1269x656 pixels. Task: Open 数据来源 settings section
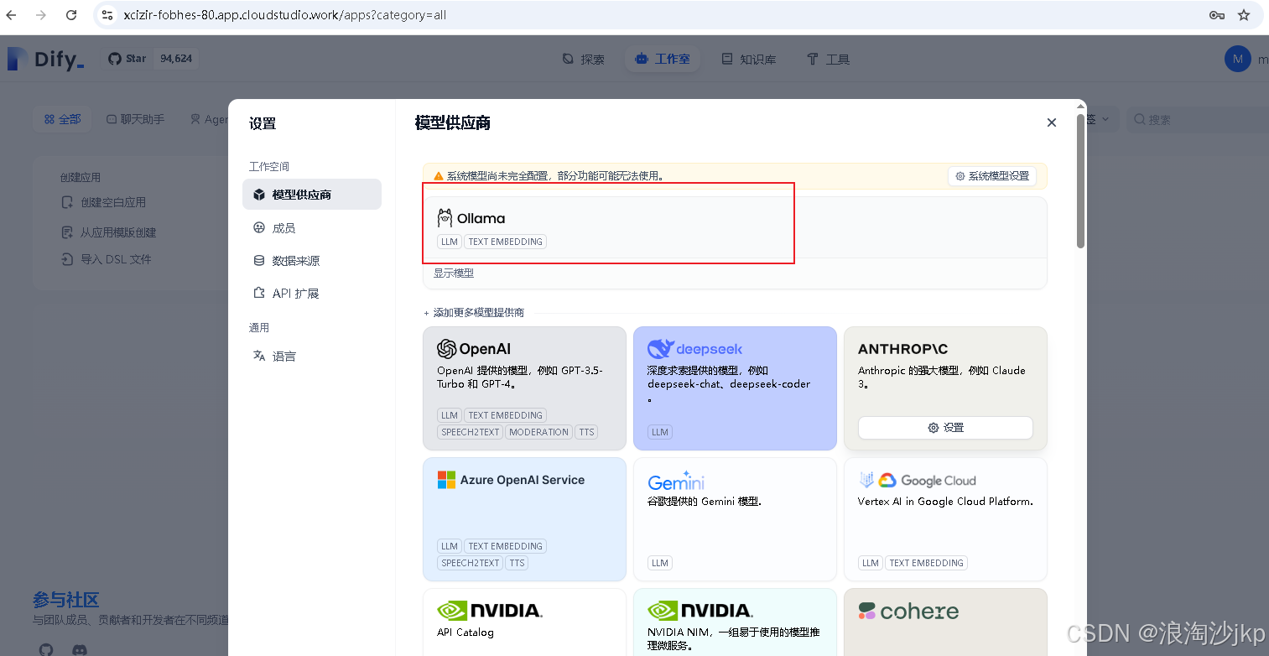pyautogui.click(x=312, y=260)
